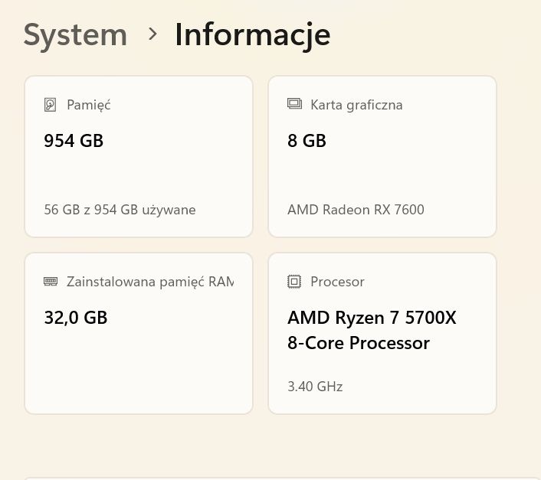This screenshot has width=541, height=480.
Task: Click the AMD Ryzen 7 5700X text
Action: (x=372, y=318)
